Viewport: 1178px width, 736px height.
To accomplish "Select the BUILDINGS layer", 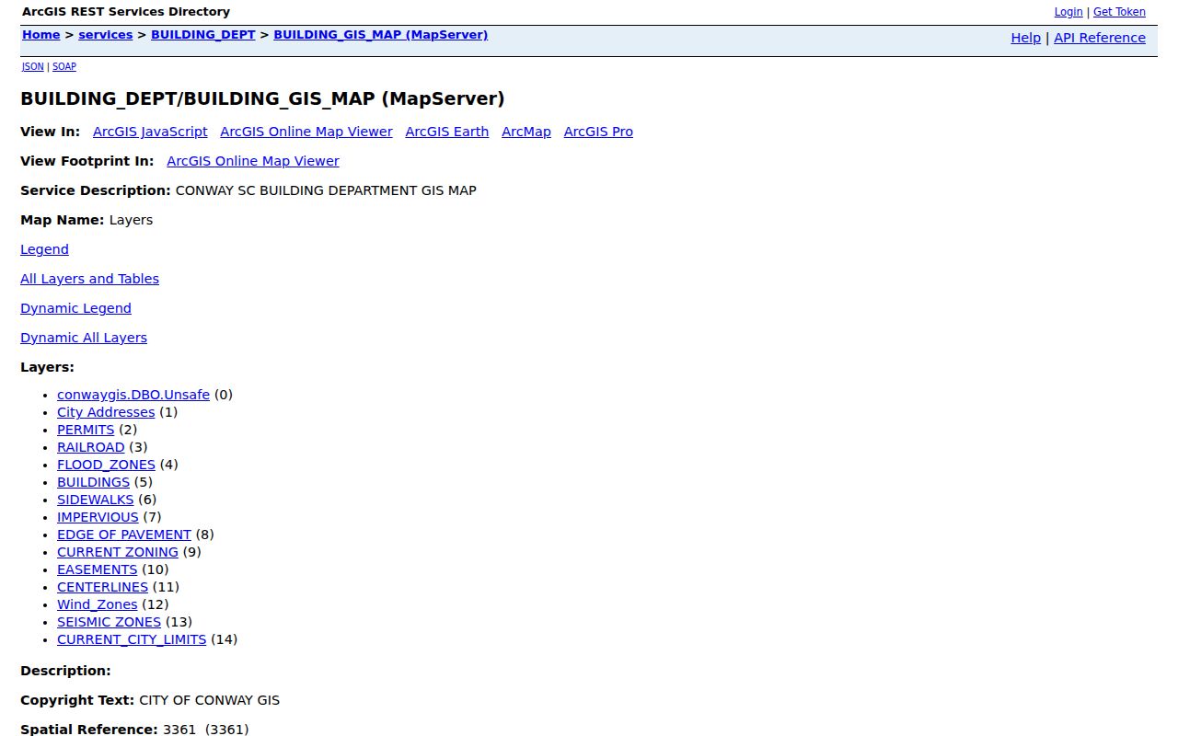I will 93,482.
